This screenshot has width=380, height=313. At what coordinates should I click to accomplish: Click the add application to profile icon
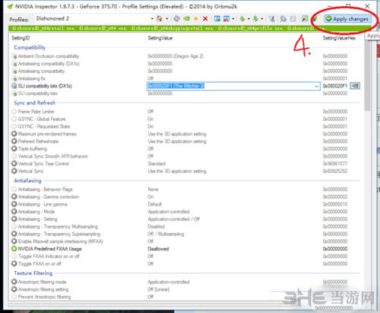(217, 19)
